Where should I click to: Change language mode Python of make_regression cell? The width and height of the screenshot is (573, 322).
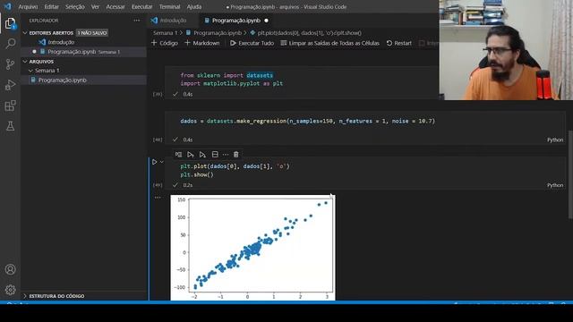click(555, 140)
